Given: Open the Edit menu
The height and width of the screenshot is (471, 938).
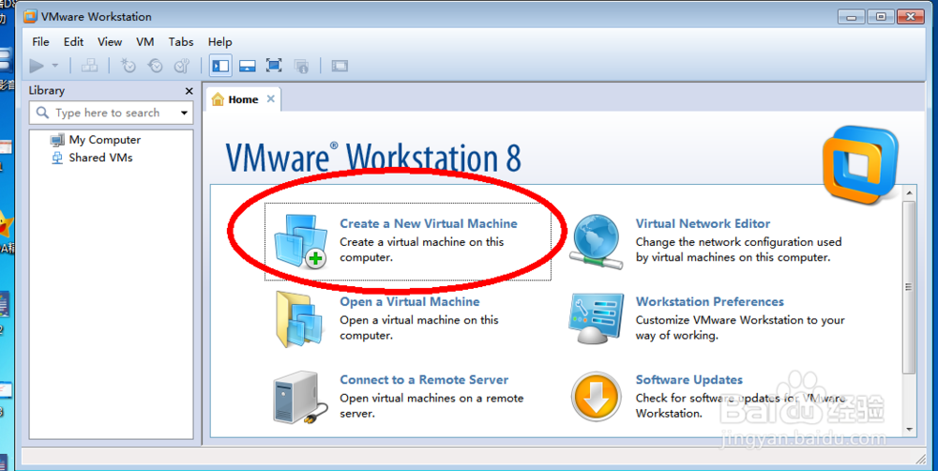Looking at the screenshot, I should point(73,42).
